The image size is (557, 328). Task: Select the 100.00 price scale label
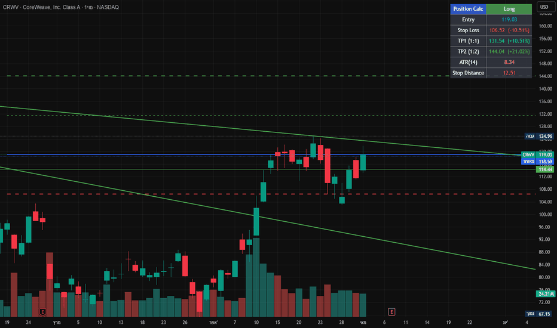click(x=545, y=214)
